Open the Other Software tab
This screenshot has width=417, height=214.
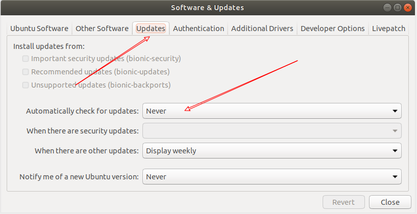click(102, 29)
